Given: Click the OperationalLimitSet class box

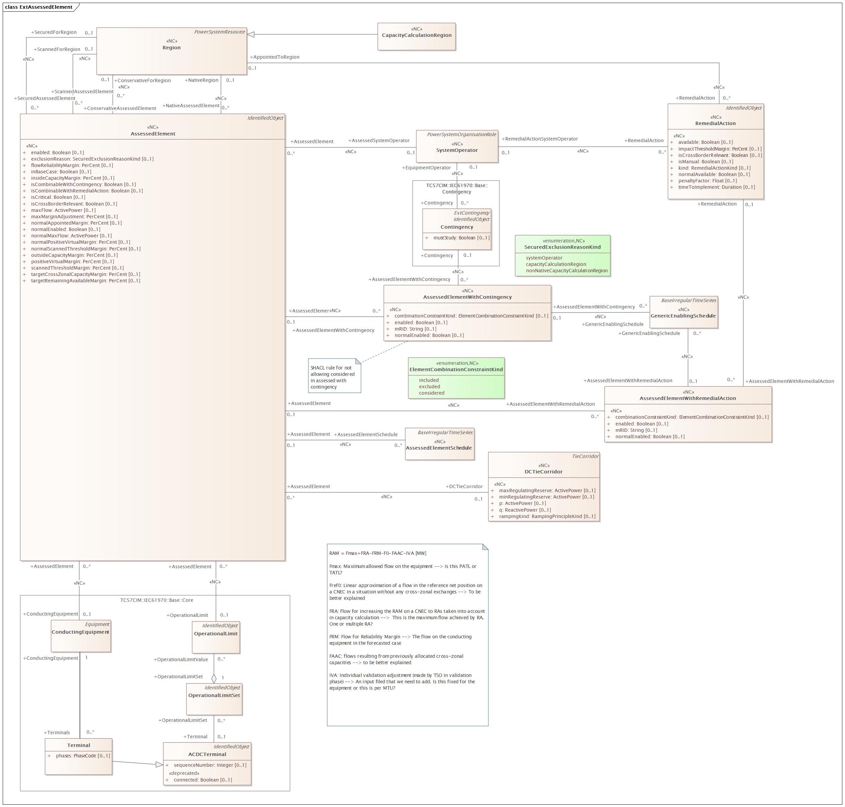Looking at the screenshot, I should pyautogui.click(x=214, y=699).
